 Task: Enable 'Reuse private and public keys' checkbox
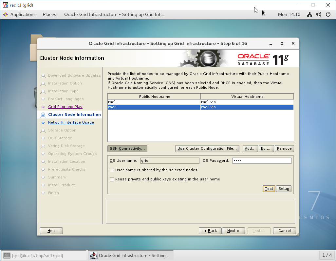click(112, 179)
